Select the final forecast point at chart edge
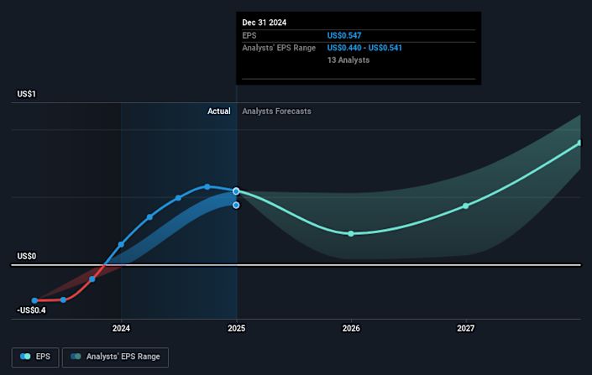 pyautogui.click(x=580, y=143)
